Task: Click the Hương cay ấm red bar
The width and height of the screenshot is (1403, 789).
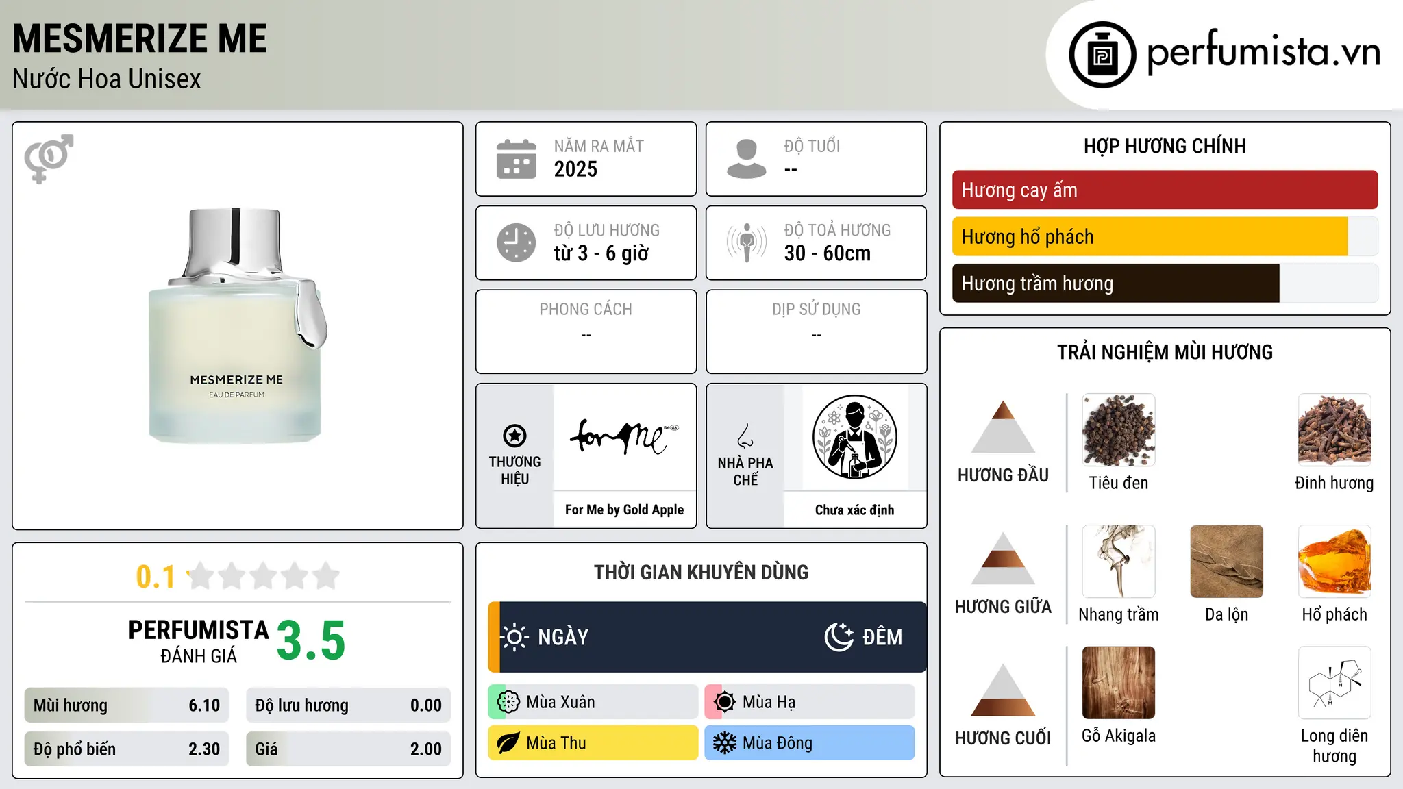Action: click(x=1165, y=190)
